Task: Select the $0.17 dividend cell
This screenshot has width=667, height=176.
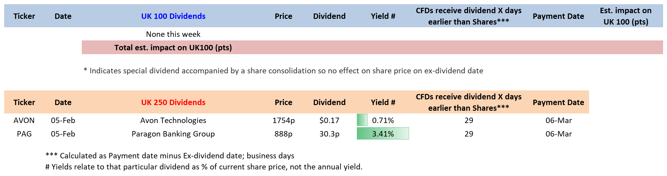Action: point(329,120)
